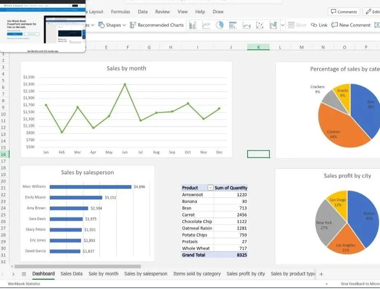
Task: Select the Carrot row in pivot table
Action: (214, 215)
